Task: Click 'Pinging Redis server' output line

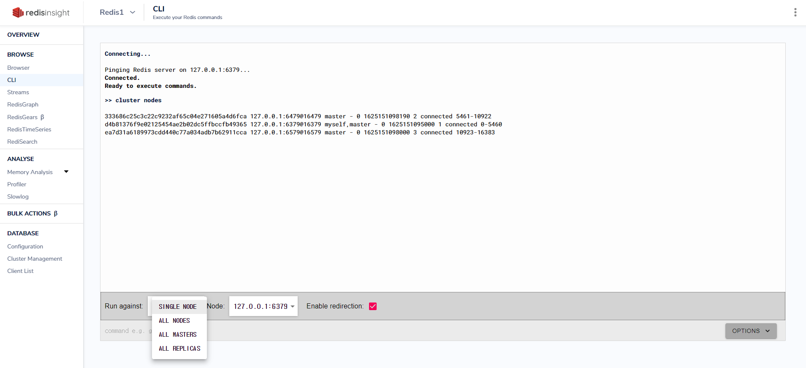Action: (x=177, y=70)
